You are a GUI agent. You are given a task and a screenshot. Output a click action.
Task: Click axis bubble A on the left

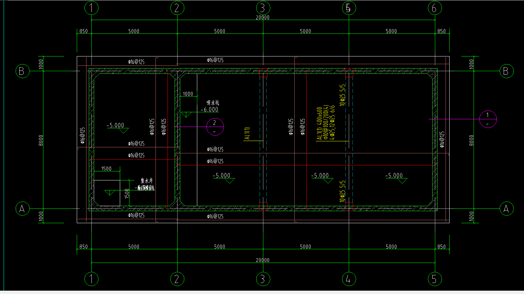22,209
